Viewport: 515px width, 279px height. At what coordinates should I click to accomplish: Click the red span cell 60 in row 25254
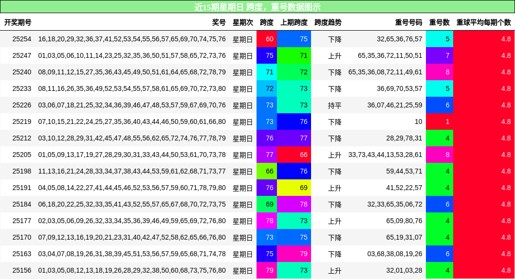pos(267,39)
